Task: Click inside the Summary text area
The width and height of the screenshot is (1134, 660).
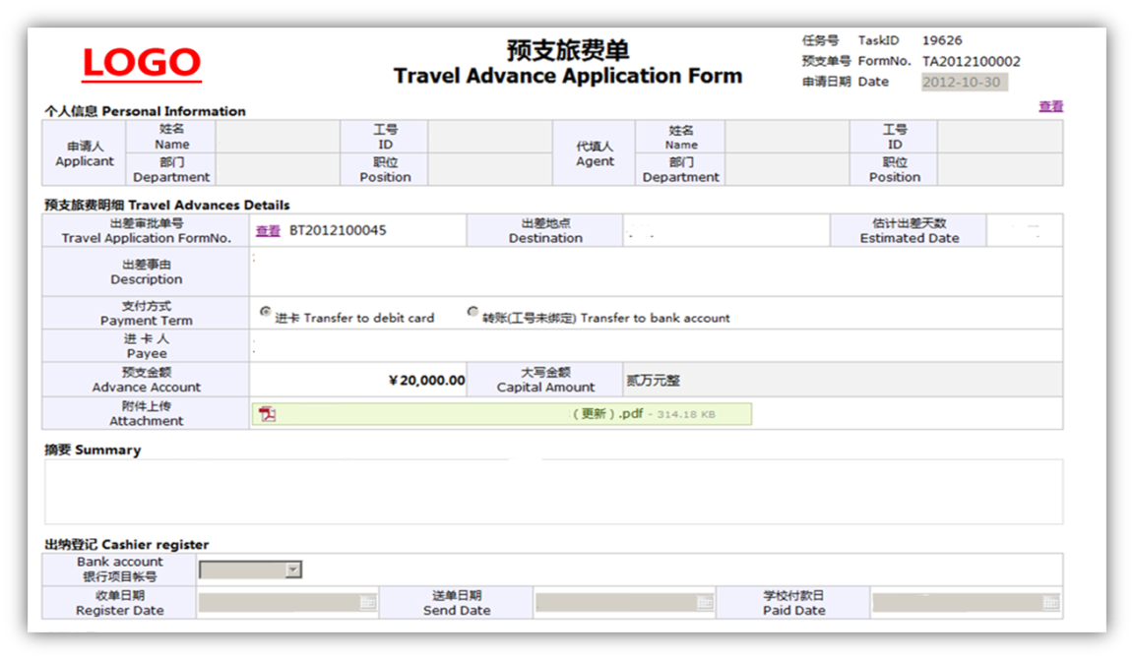Action: click(553, 491)
